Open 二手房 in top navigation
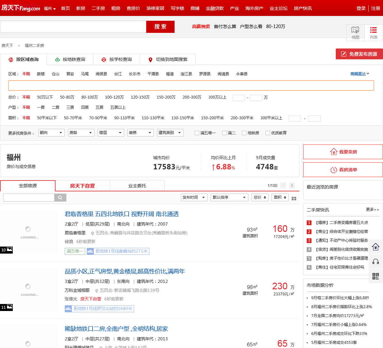Screen dimensions: 383x348 tap(98, 8)
